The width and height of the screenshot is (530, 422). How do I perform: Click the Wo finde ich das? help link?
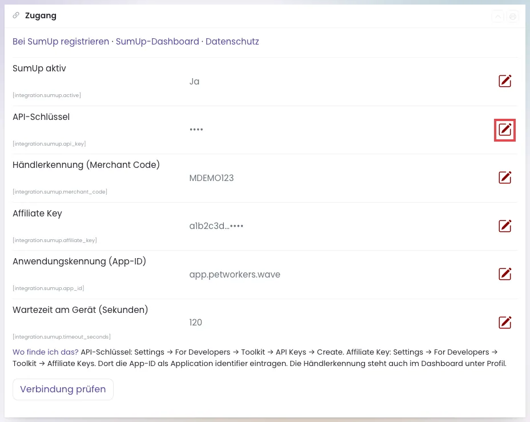tap(46, 352)
